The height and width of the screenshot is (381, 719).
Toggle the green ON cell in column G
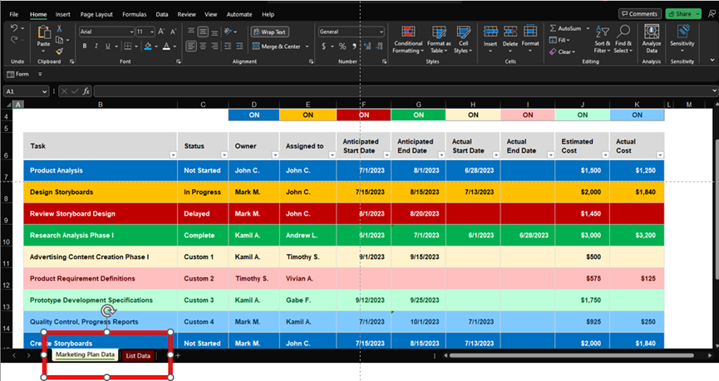(418, 115)
